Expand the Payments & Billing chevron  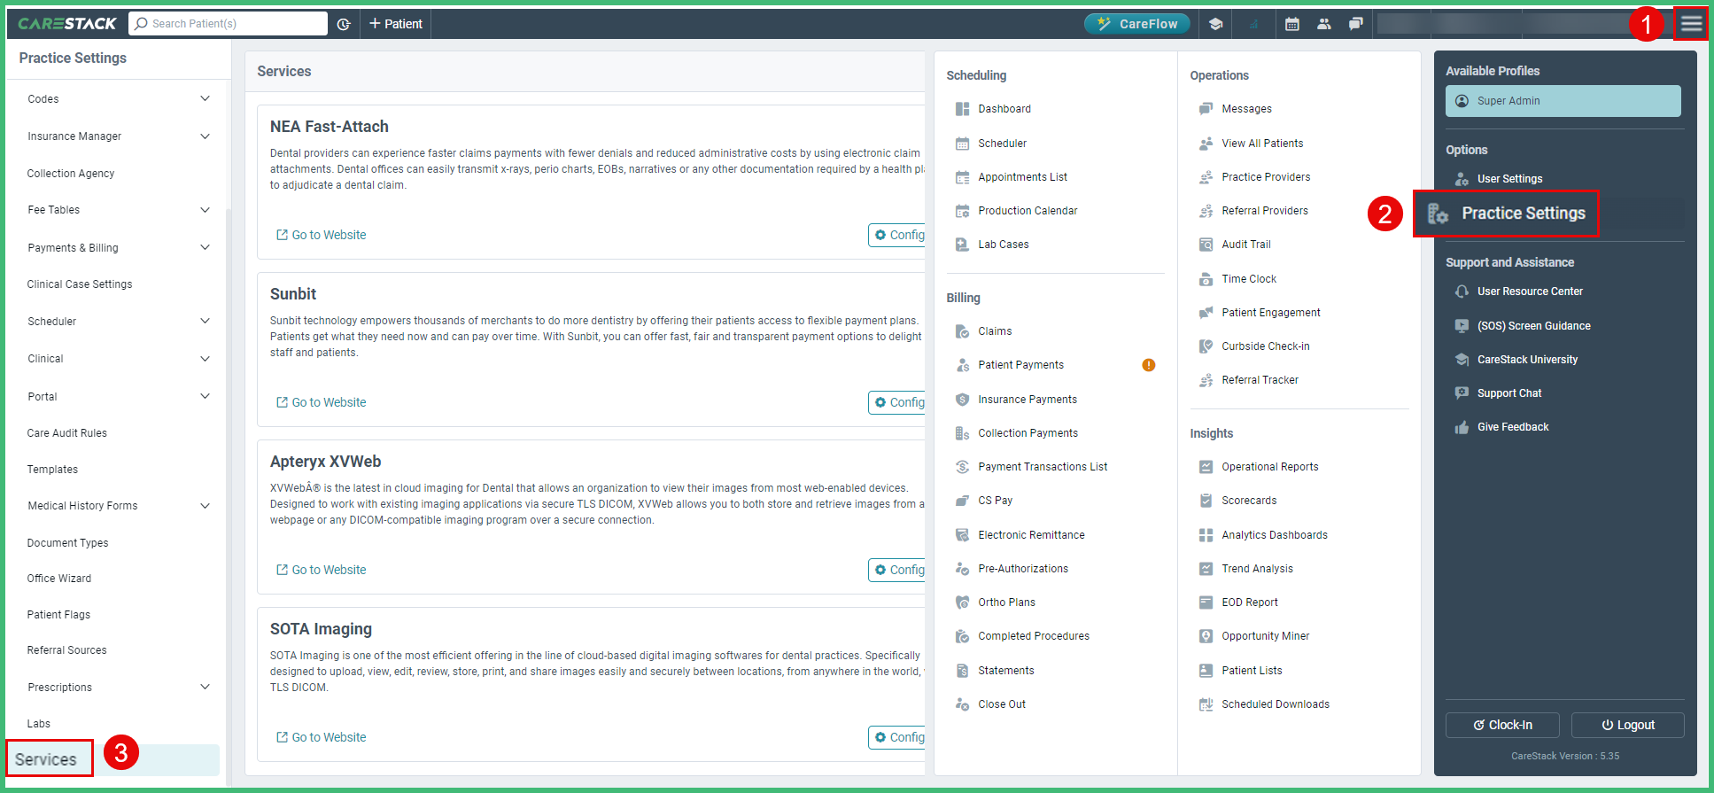click(x=205, y=248)
